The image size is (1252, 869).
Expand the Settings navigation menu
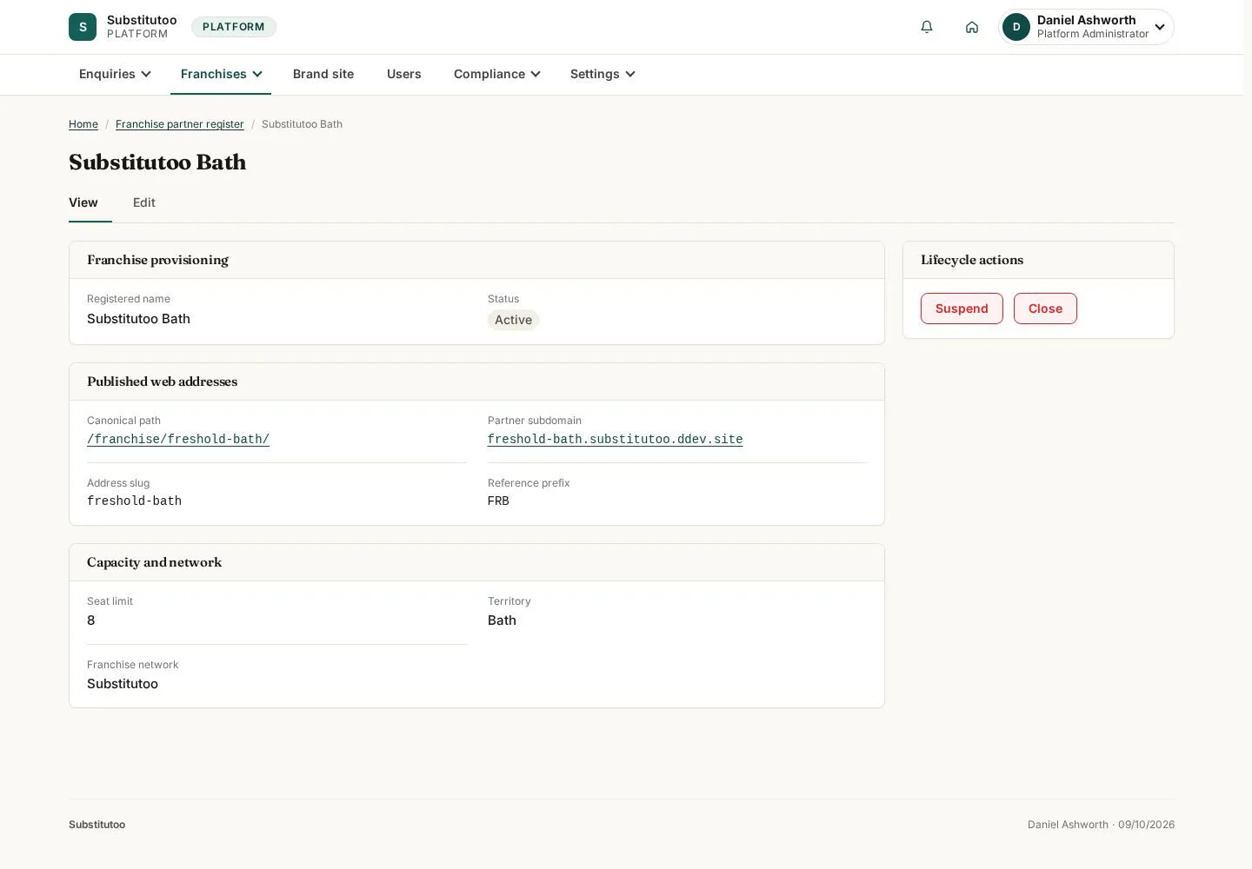(603, 74)
